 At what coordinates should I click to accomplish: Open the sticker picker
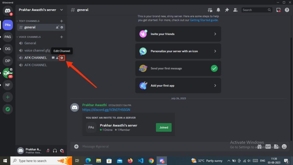pos(276,147)
